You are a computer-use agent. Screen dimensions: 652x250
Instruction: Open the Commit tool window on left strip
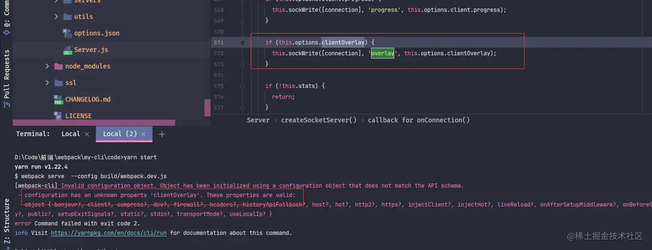click(x=7, y=17)
